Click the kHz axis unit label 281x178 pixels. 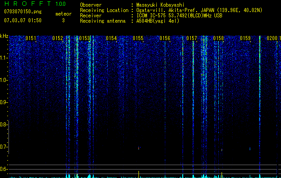coord(4,36)
